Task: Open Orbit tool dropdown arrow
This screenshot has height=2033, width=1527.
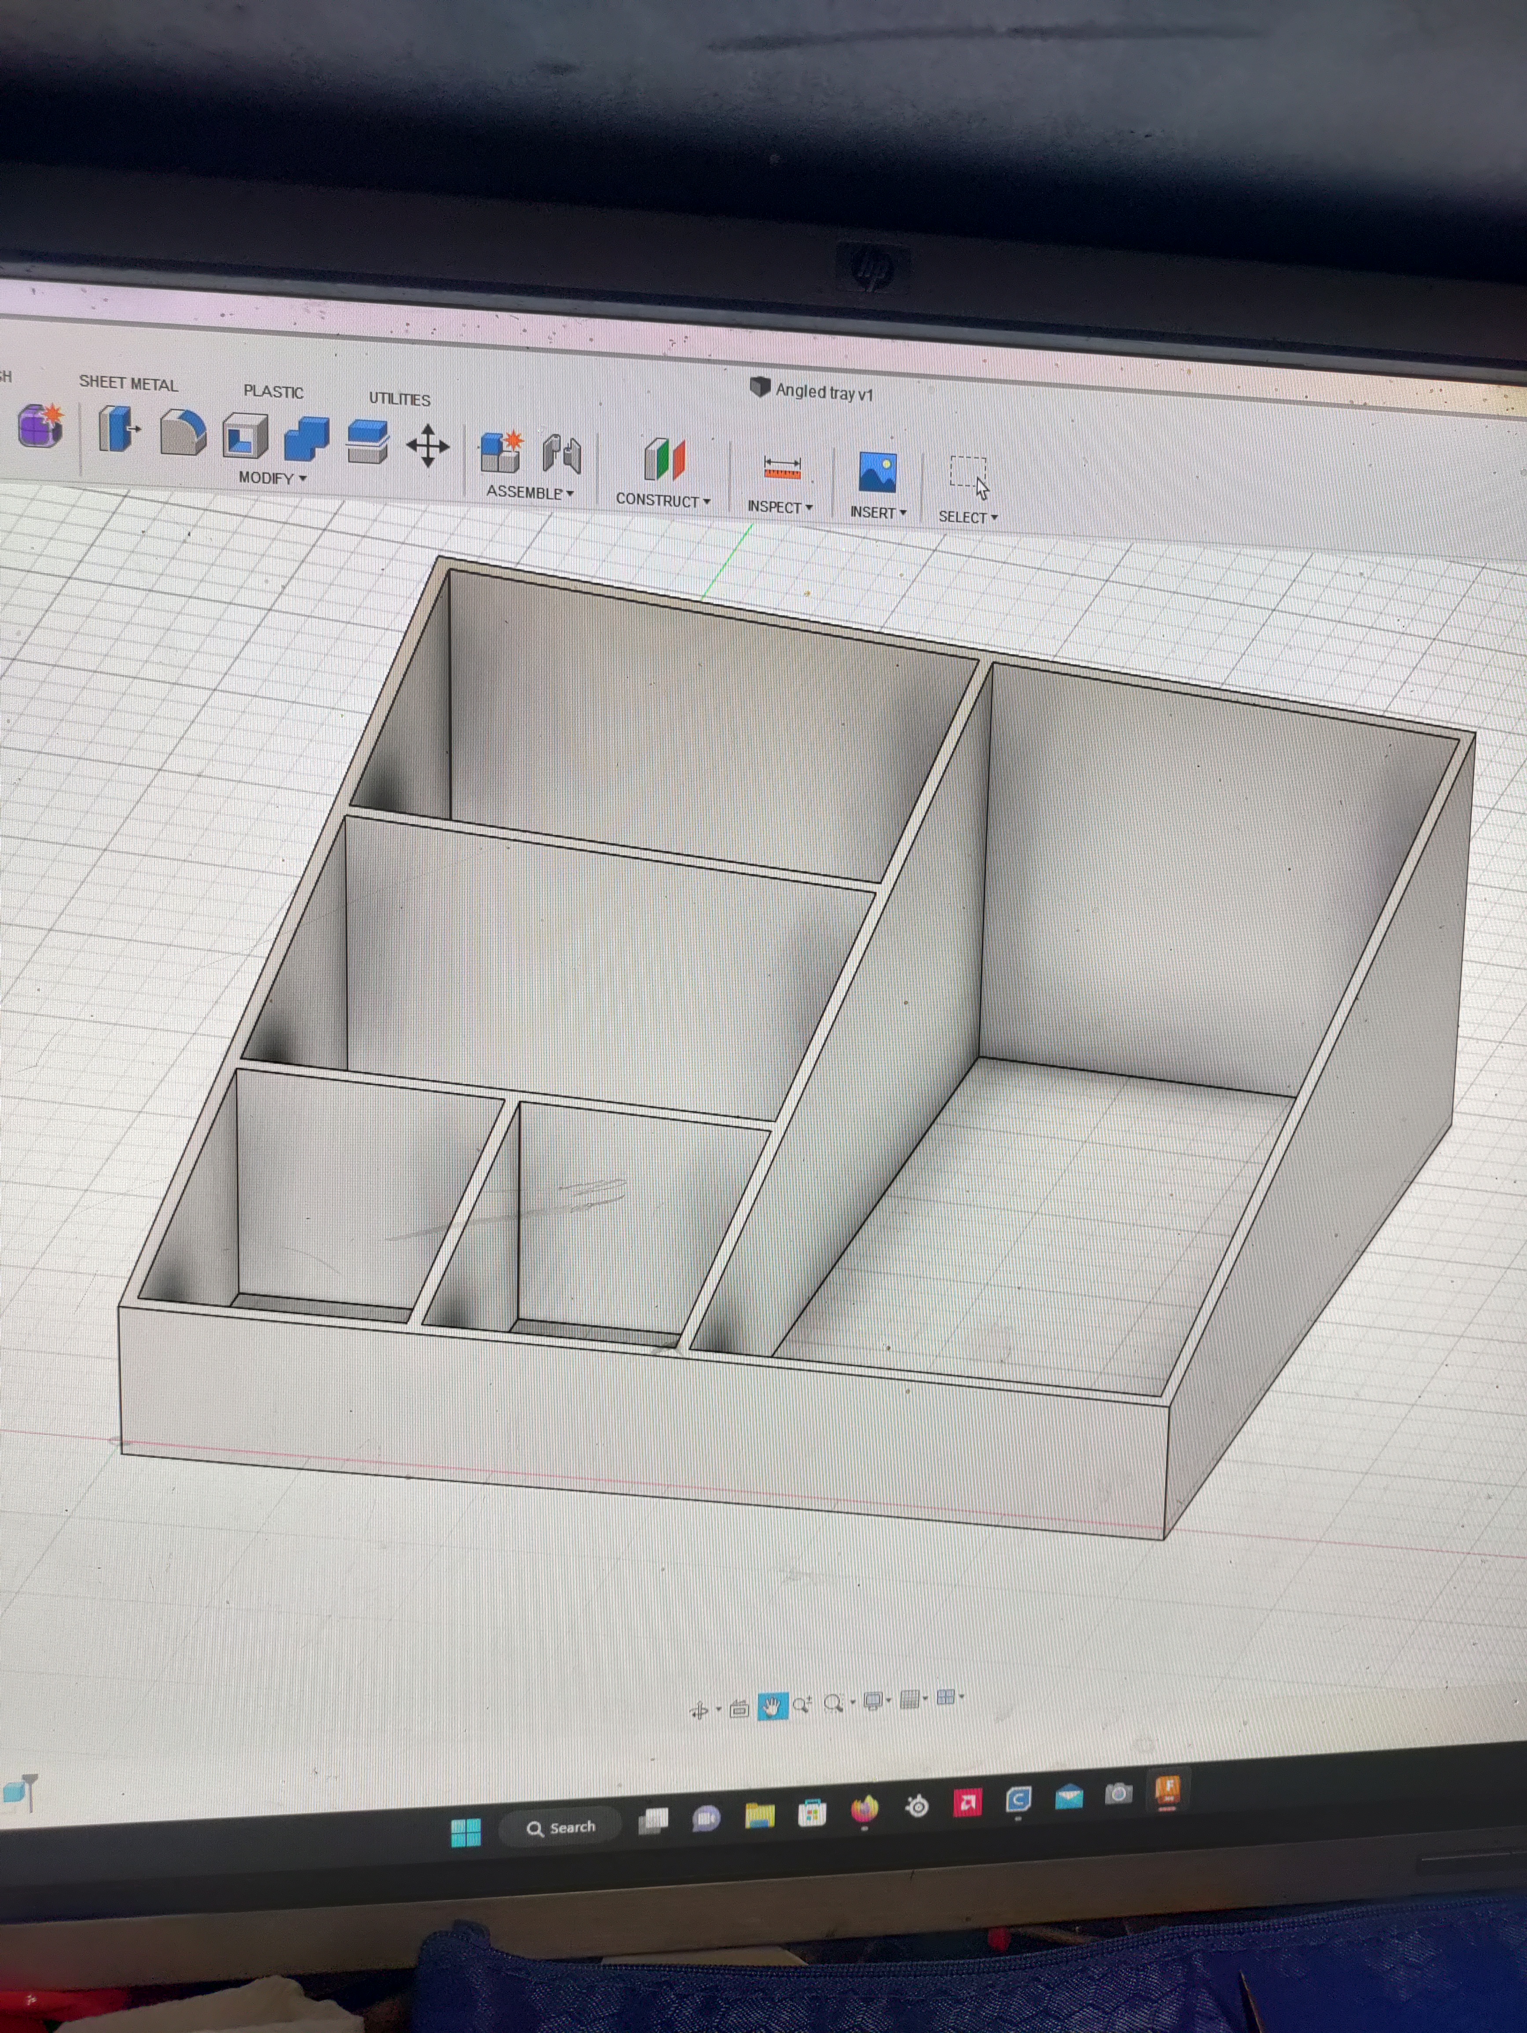Action: [719, 1709]
